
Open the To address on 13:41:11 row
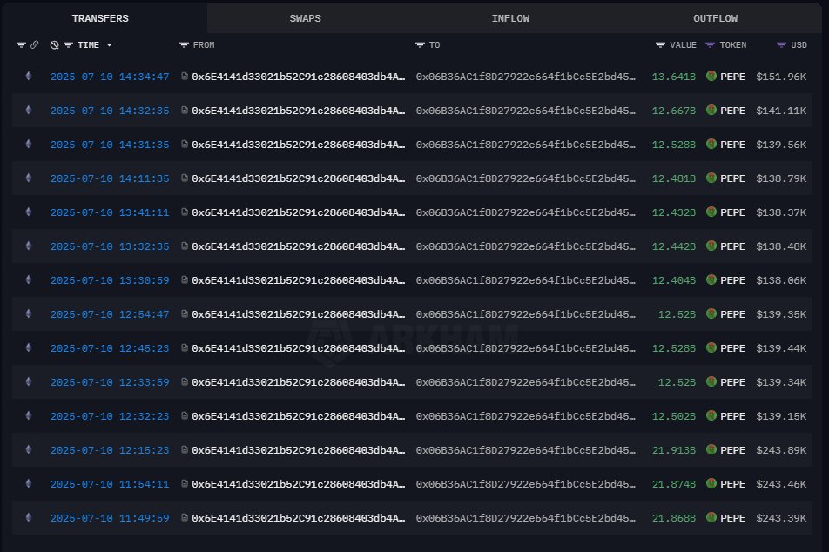[526, 212]
